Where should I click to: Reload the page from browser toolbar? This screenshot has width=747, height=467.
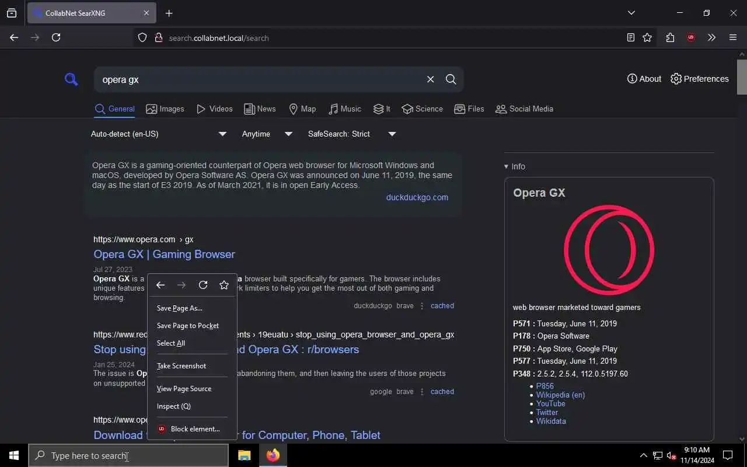pyautogui.click(x=56, y=37)
